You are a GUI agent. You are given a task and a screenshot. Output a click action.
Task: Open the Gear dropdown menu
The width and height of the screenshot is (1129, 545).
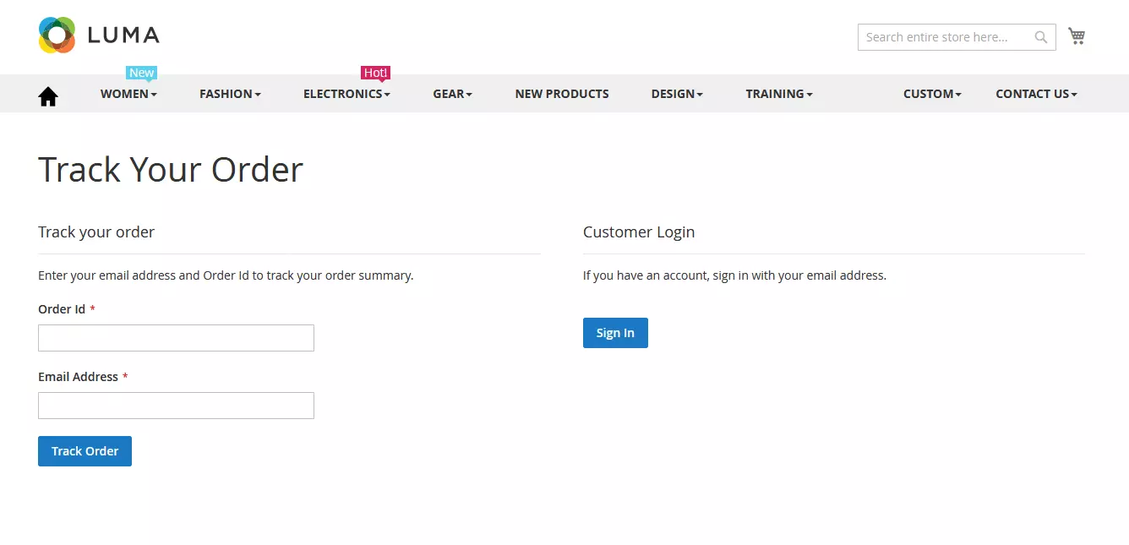[452, 94]
